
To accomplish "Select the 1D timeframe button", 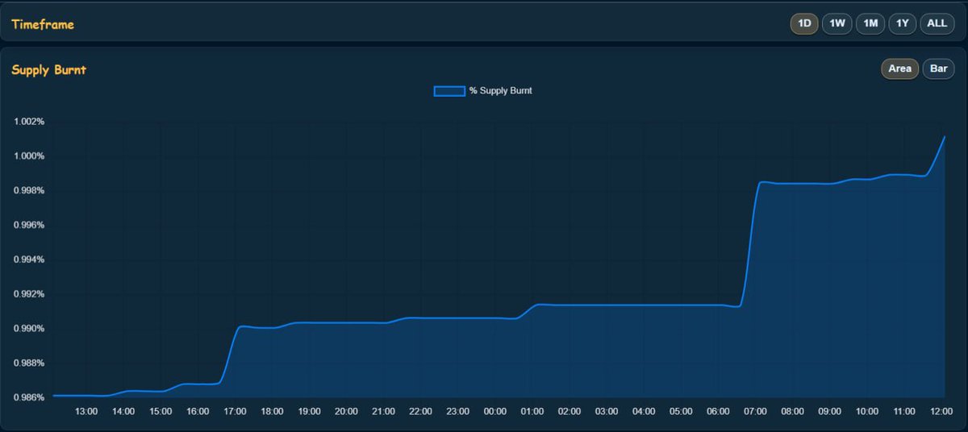I will click(804, 23).
